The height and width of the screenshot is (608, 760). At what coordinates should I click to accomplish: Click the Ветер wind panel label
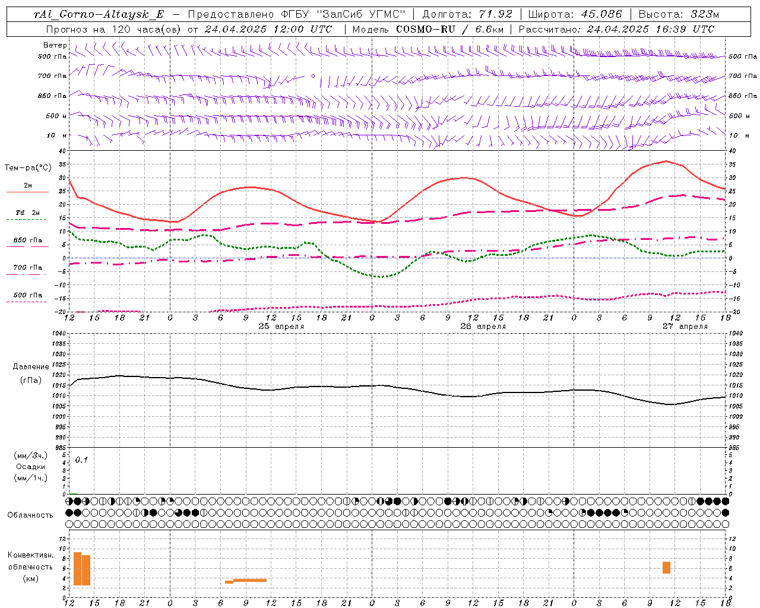(x=55, y=45)
